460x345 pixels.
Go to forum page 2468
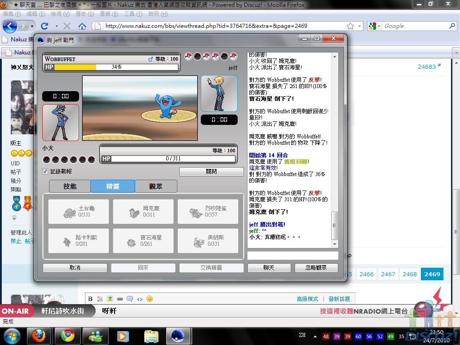tap(410, 274)
